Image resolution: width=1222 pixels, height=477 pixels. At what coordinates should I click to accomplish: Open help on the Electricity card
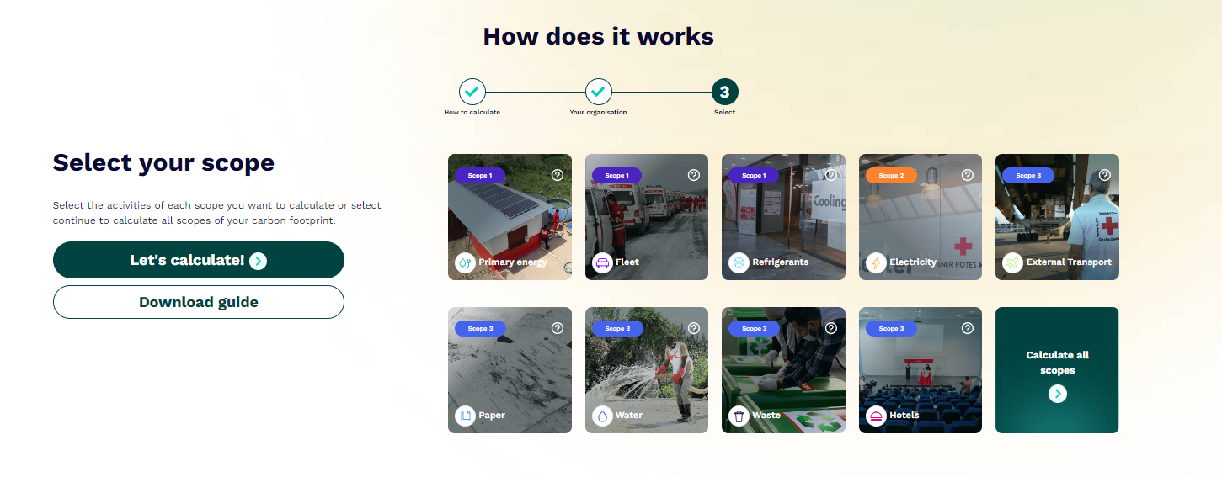(x=968, y=175)
